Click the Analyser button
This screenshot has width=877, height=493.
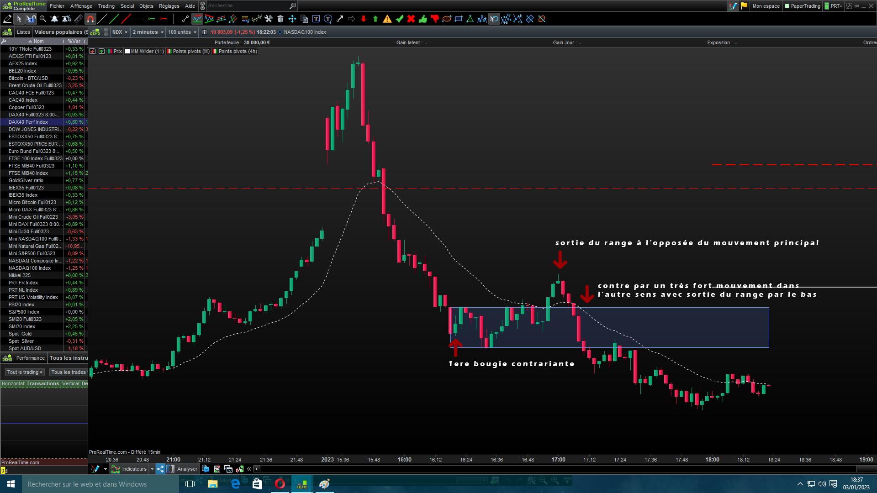pyautogui.click(x=183, y=469)
